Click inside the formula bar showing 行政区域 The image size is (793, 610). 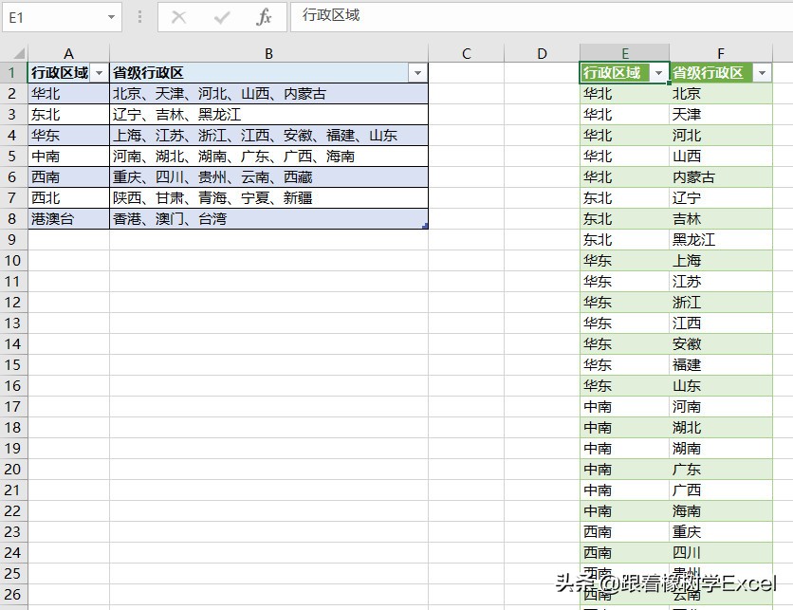379,18
